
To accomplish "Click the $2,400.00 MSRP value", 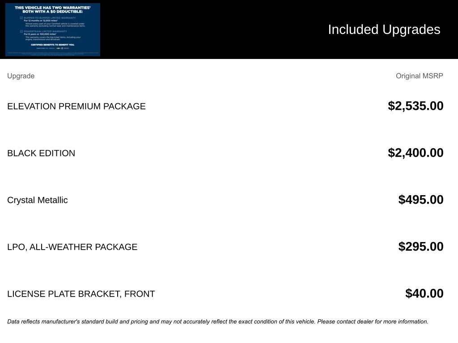I will pyautogui.click(x=416, y=153).
